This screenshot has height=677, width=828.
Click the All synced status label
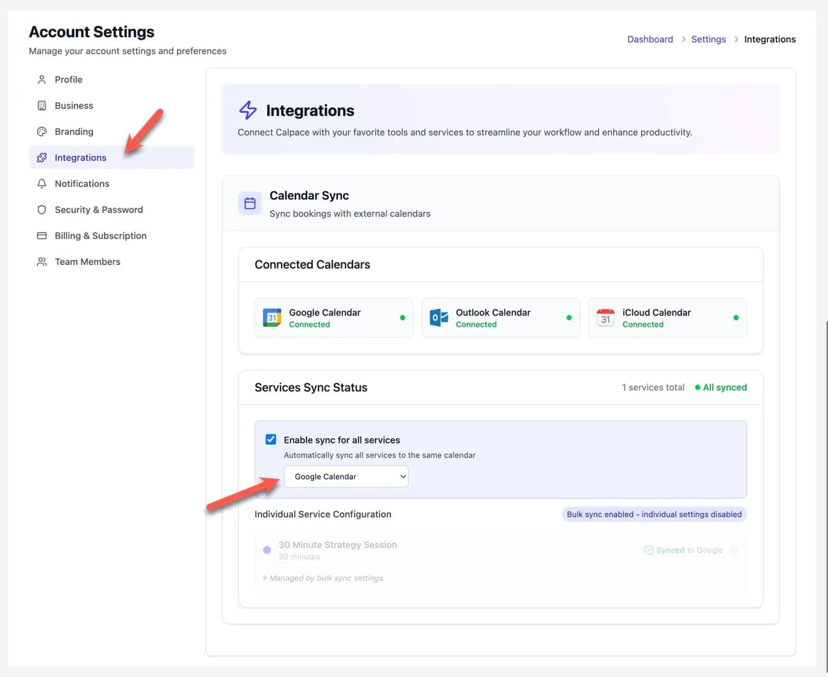pos(721,387)
